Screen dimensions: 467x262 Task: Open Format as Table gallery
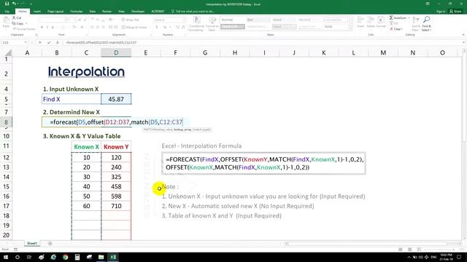pos(212,24)
